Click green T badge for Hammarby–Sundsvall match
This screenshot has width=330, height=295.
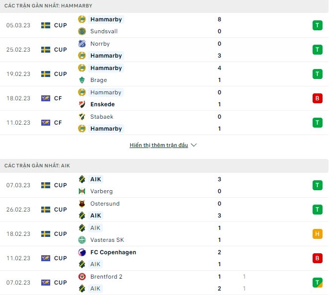318,25
